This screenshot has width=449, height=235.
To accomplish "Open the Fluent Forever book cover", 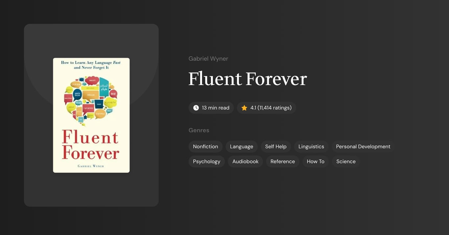I will 91,115.
